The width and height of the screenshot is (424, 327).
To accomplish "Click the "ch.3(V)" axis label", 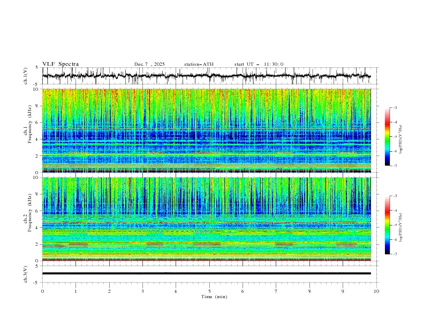I will 26,274.
